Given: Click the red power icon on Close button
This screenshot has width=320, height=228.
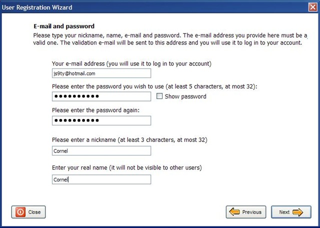Looking at the screenshot, I should click(20, 212).
